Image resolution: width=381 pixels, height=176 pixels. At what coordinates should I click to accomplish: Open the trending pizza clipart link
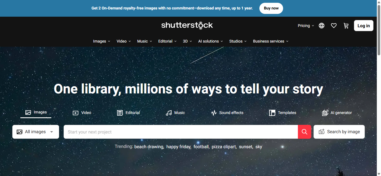pos(224,147)
